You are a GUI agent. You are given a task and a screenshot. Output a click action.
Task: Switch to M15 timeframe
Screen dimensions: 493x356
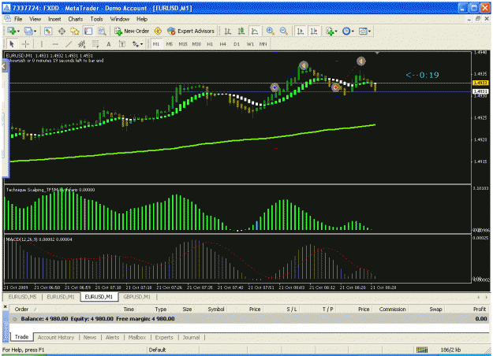(183, 44)
